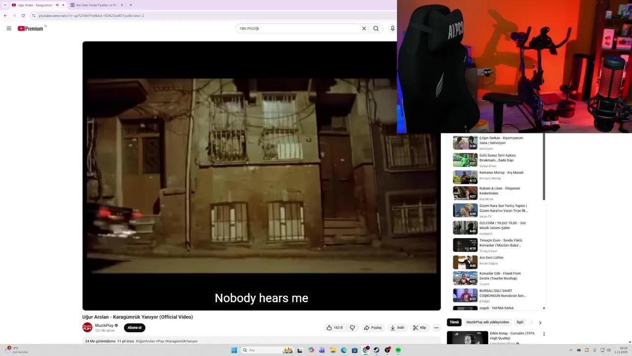The image size is (632, 356).
Task: Run search with the magnifier button
Action: click(376, 29)
